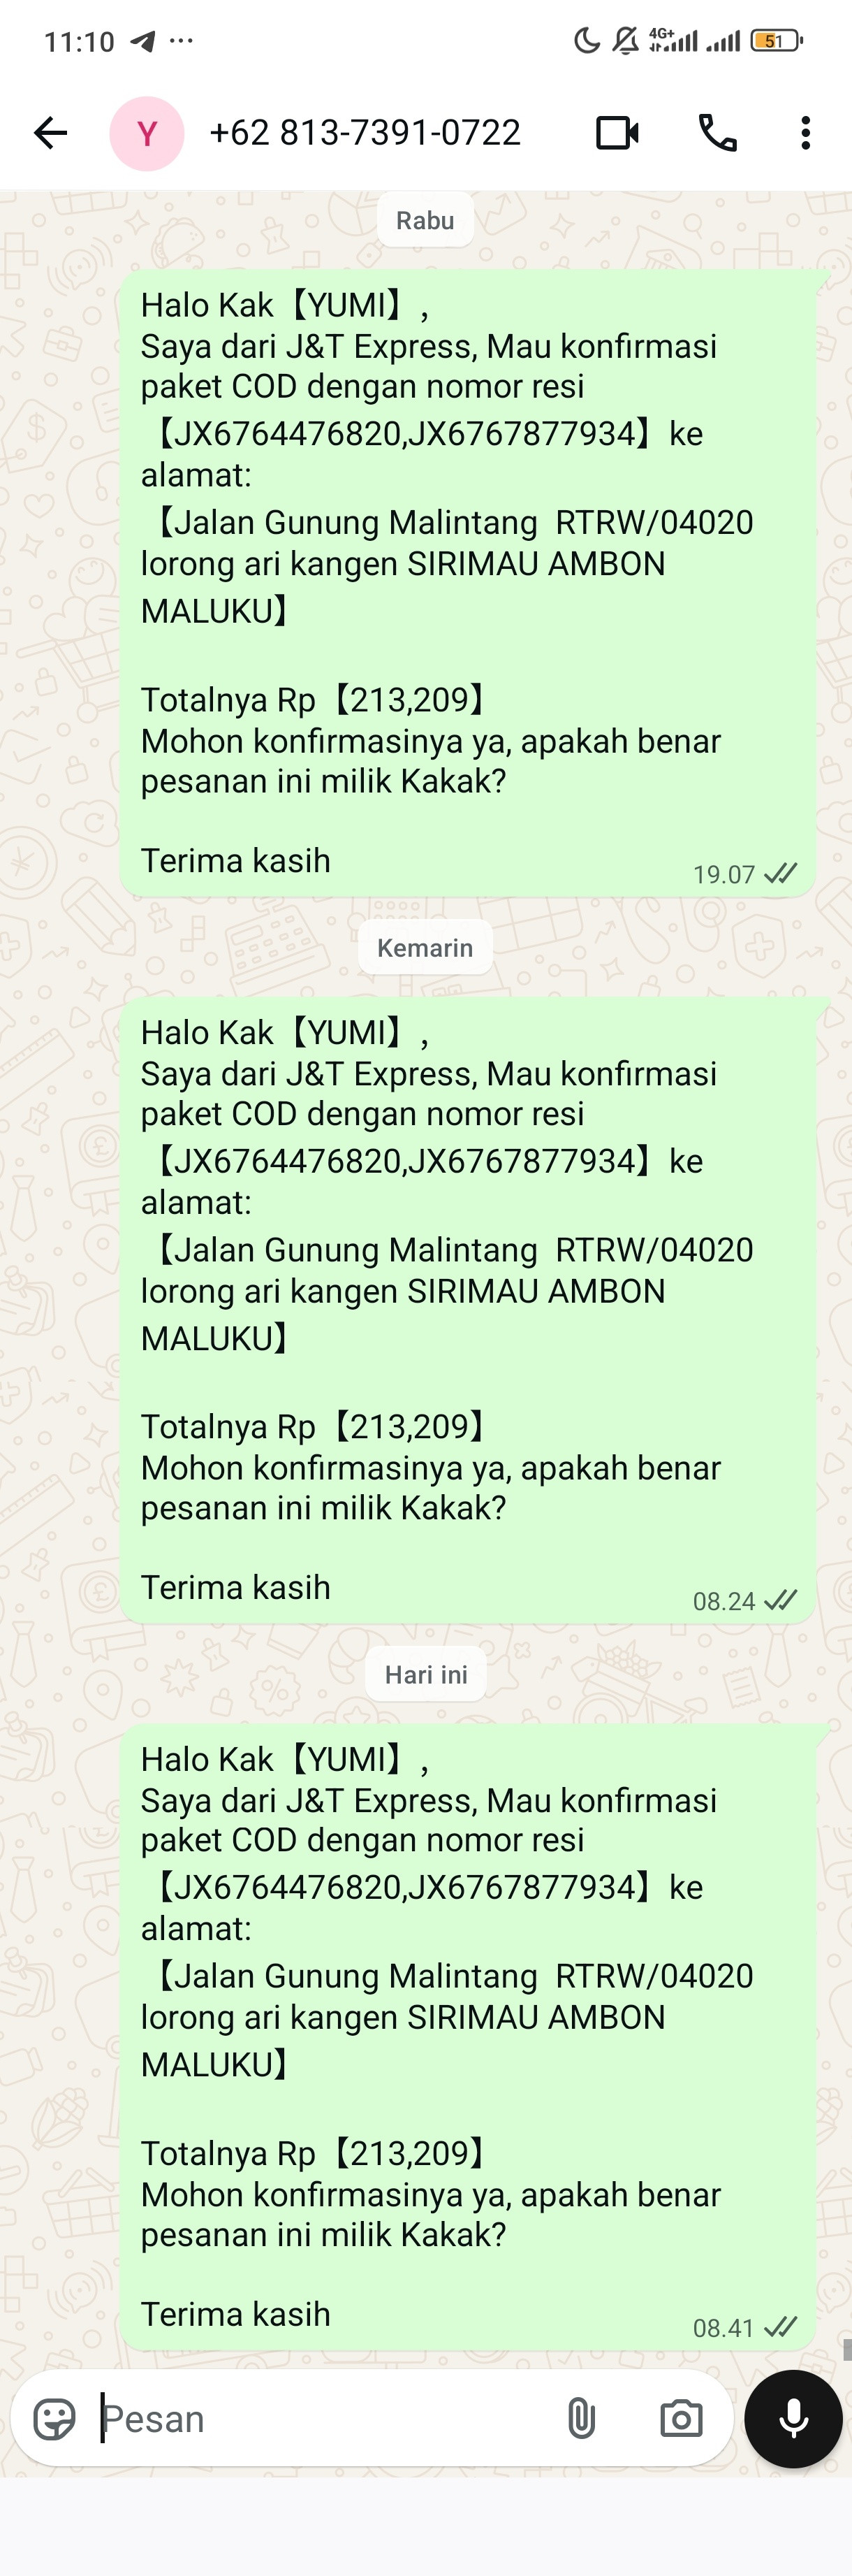Tap the message sent at 19.07
This screenshot has width=852, height=2576.
469,583
